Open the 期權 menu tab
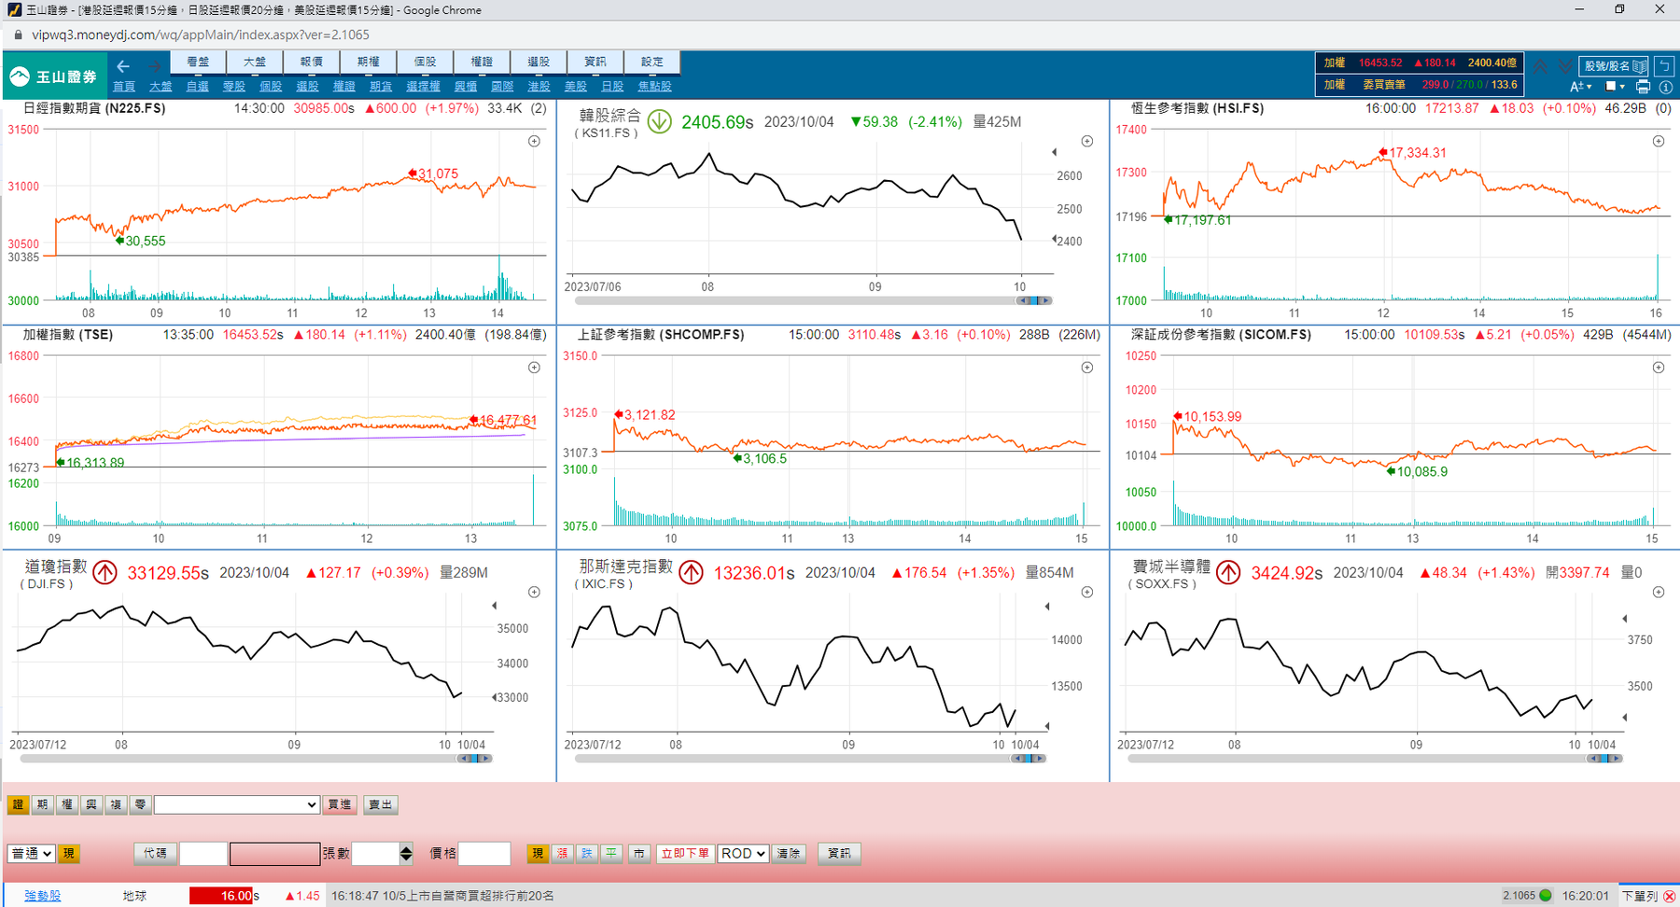 (x=368, y=62)
